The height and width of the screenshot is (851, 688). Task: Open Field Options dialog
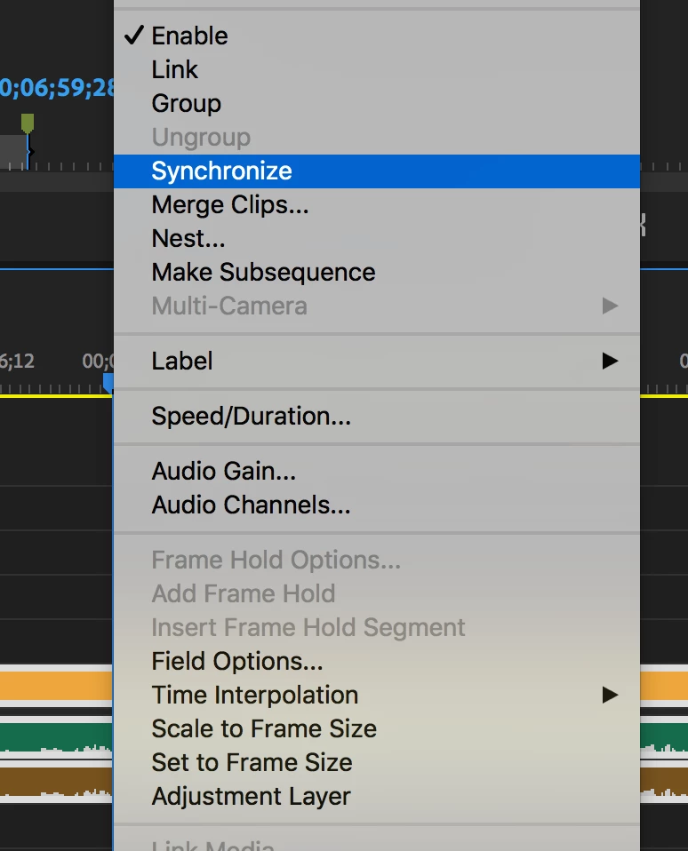pyautogui.click(x=237, y=661)
